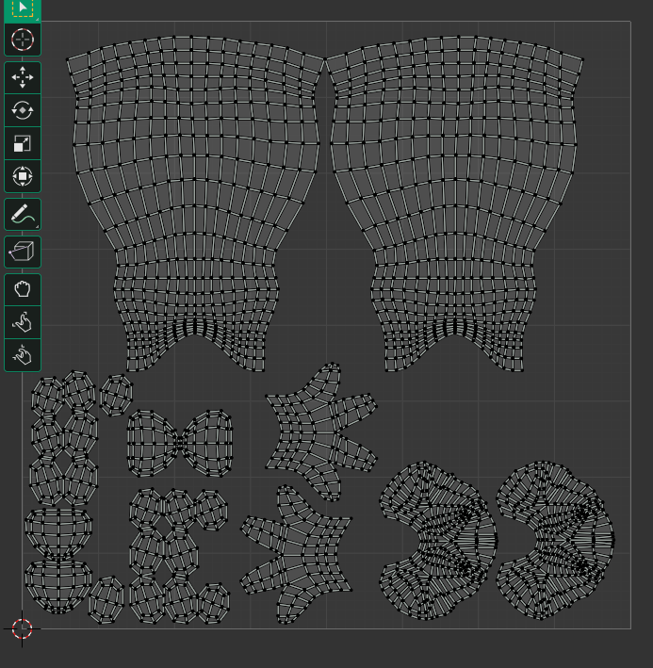Select the Annotate pencil tool
This screenshot has width=653, height=668.
23,214
